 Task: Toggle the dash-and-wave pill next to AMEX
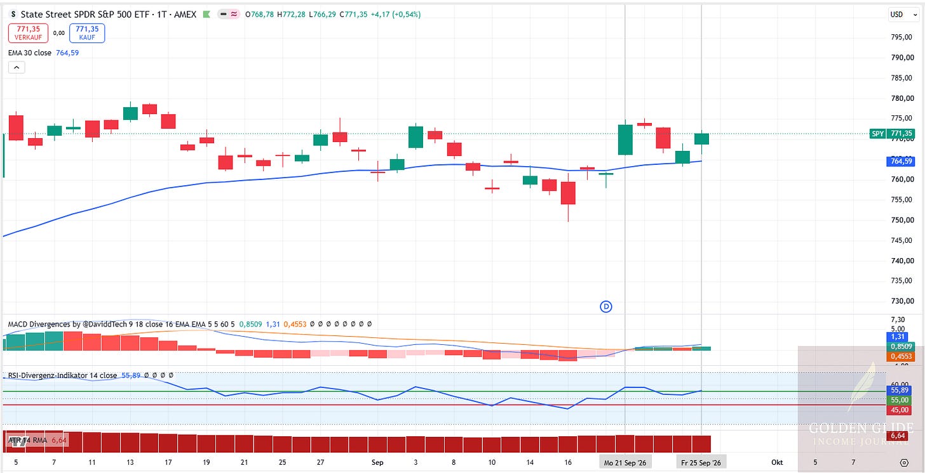pos(227,14)
